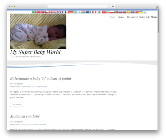
Task: Translate to English via UK flag
Action: (x=59, y=12)
